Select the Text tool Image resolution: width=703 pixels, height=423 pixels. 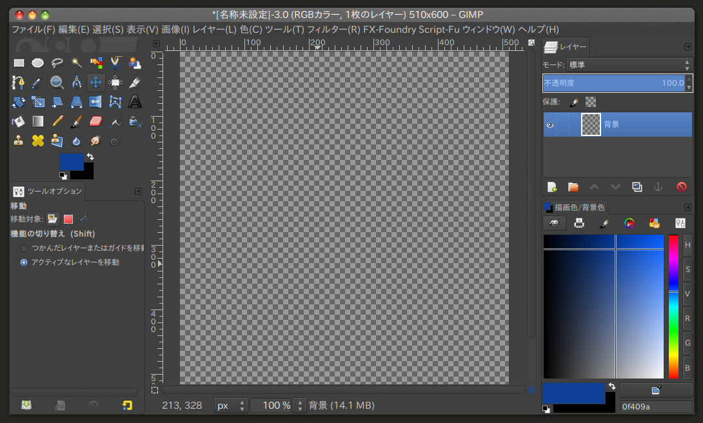(x=135, y=102)
